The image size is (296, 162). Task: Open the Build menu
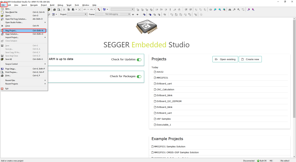point(52,5)
